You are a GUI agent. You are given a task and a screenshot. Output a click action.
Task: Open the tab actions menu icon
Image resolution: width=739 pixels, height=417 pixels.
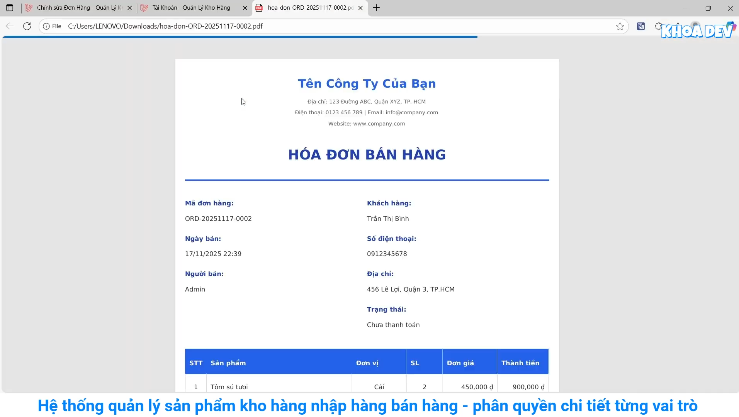tap(10, 8)
